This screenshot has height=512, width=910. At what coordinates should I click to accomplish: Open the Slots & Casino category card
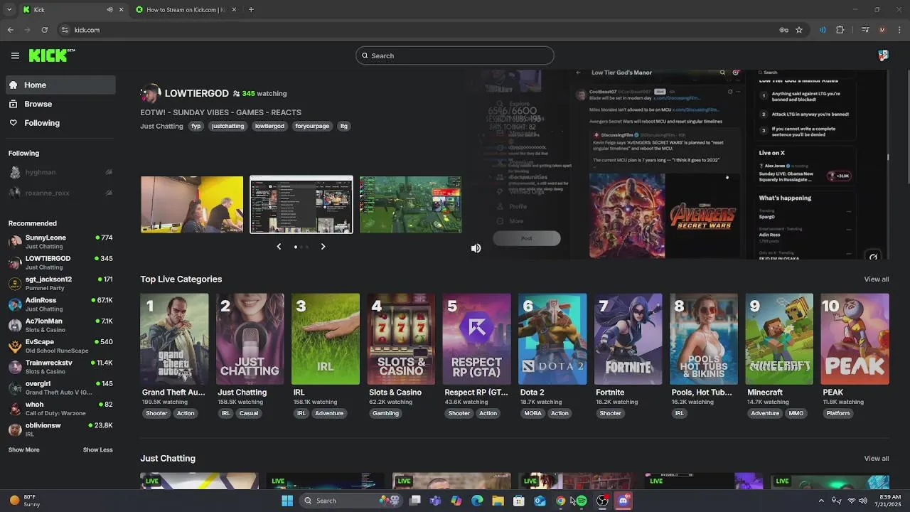401,339
